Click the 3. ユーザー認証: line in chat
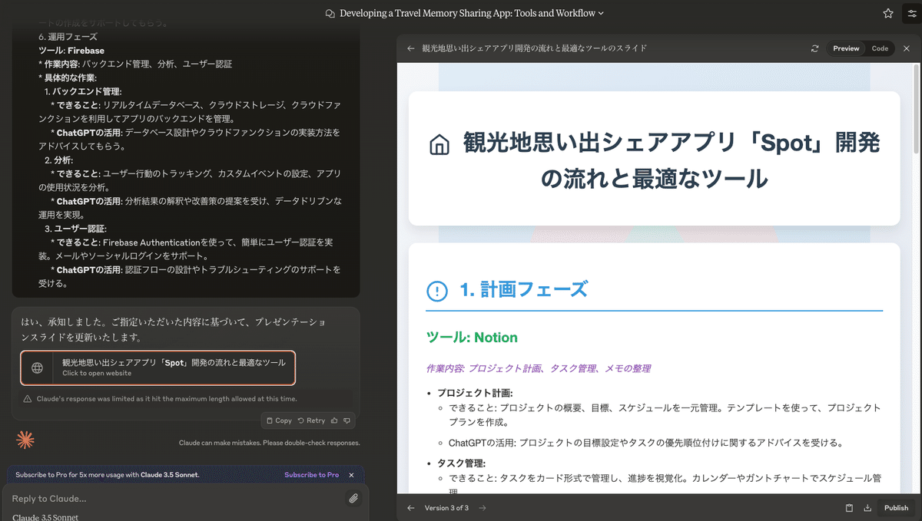The height and width of the screenshot is (521, 922). (75, 229)
